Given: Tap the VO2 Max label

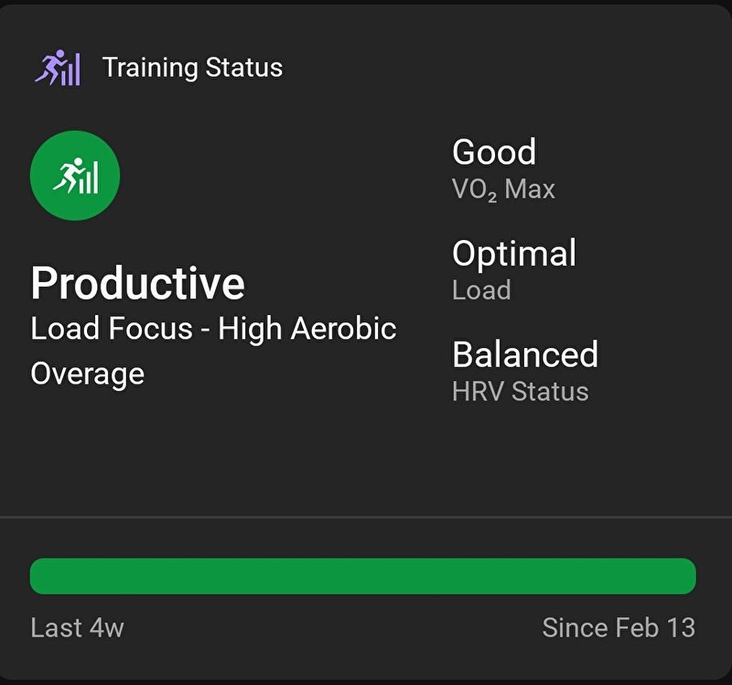Looking at the screenshot, I should point(504,190).
